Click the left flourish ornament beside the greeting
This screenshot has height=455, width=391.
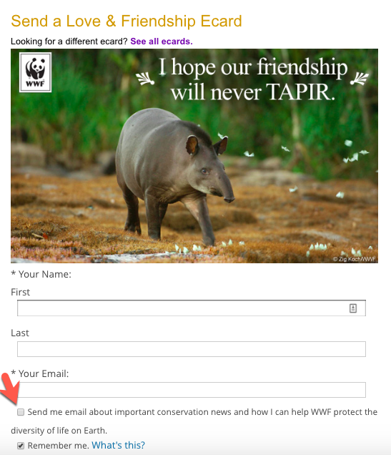click(x=145, y=79)
